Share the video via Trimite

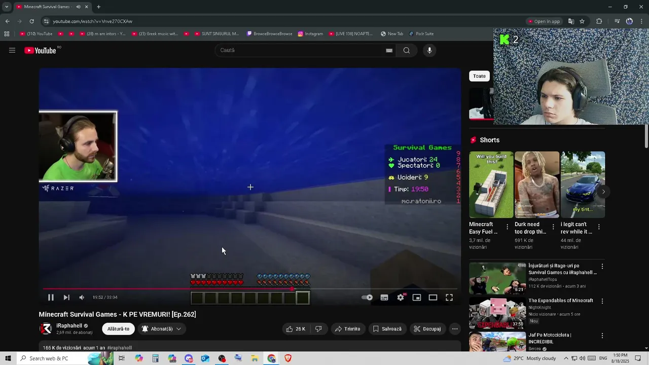coord(348,329)
